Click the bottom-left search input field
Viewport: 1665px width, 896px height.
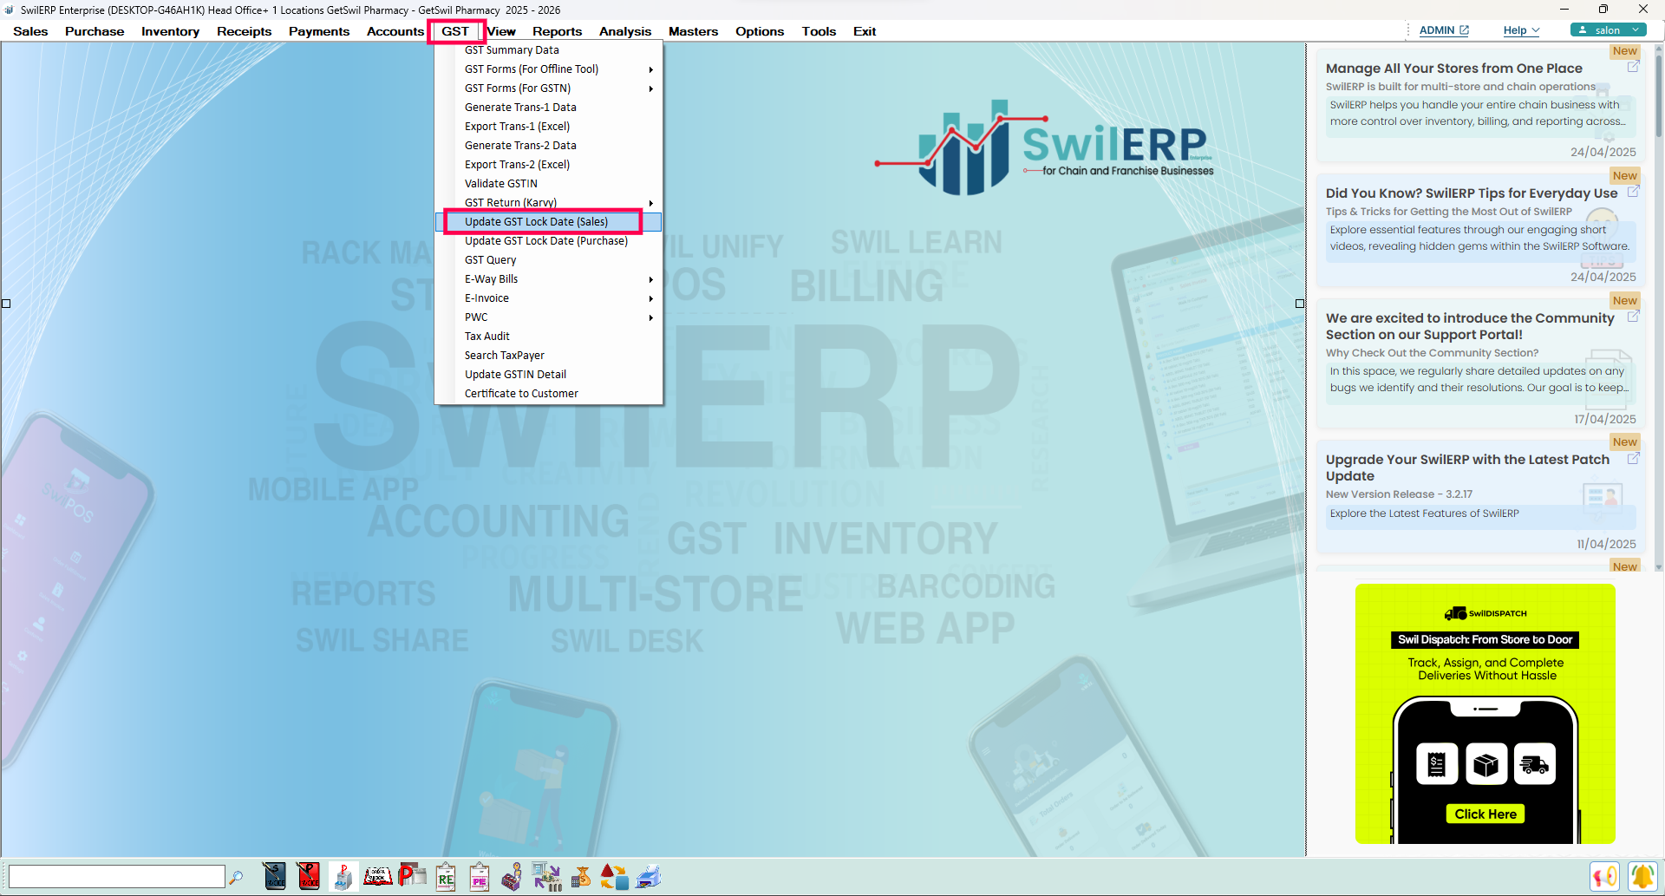click(x=116, y=877)
